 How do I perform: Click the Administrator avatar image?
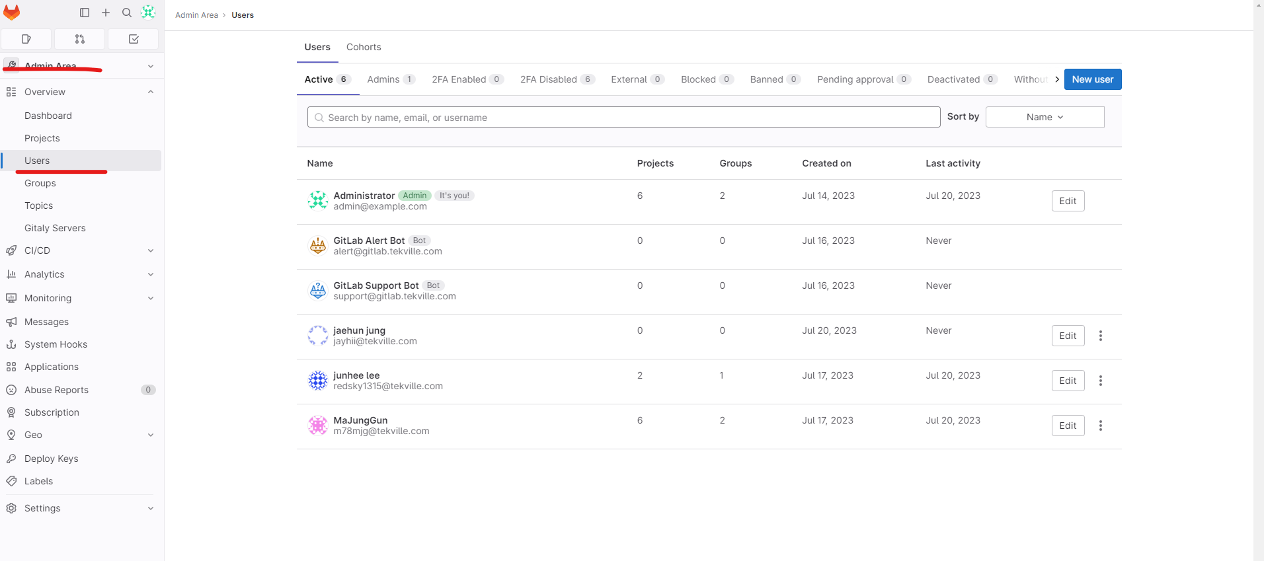(x=318, y=200)
